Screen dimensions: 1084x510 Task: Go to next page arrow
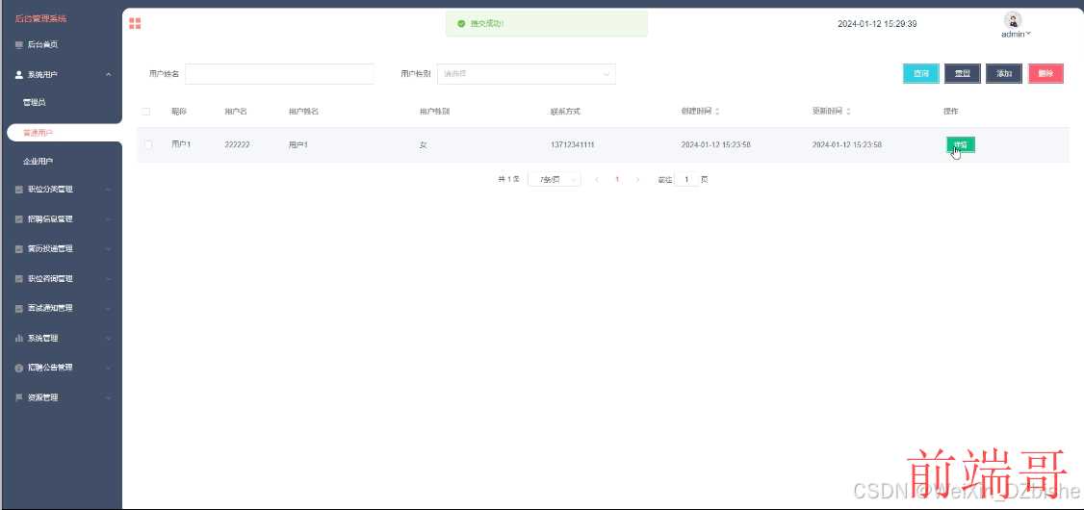tap(637, 180)
